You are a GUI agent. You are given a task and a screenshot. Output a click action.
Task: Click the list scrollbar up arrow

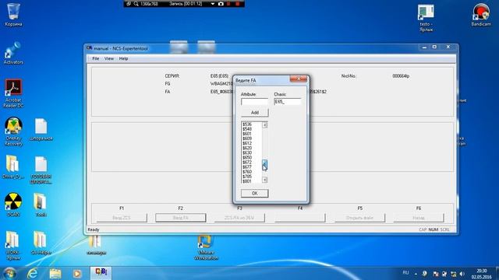pos(265,125)
